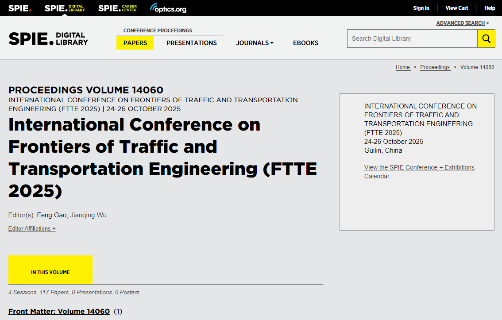Click the yellow search magnifier icon
This screenshot has height=320, width=502.
[486, 39]
